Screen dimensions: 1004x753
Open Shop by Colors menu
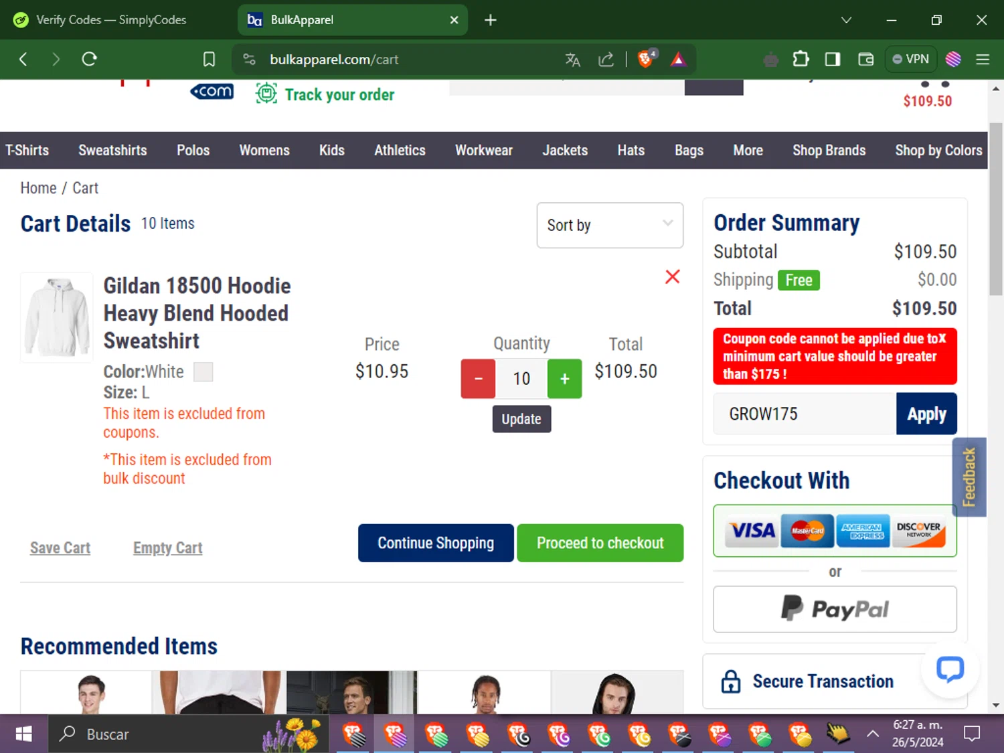(938, 150)
